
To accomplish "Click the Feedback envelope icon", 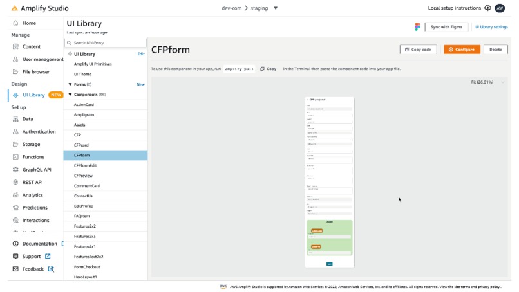I will (x=15, y=269).
